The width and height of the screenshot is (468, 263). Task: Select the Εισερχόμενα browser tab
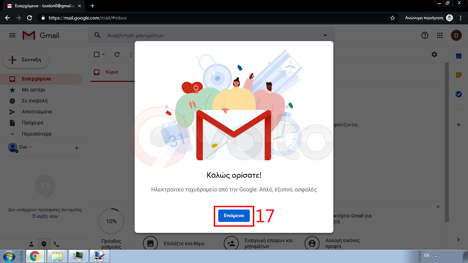tap(45, 6)
